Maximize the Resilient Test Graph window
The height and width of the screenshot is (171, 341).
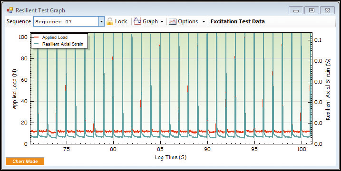[x=312, y=10]
